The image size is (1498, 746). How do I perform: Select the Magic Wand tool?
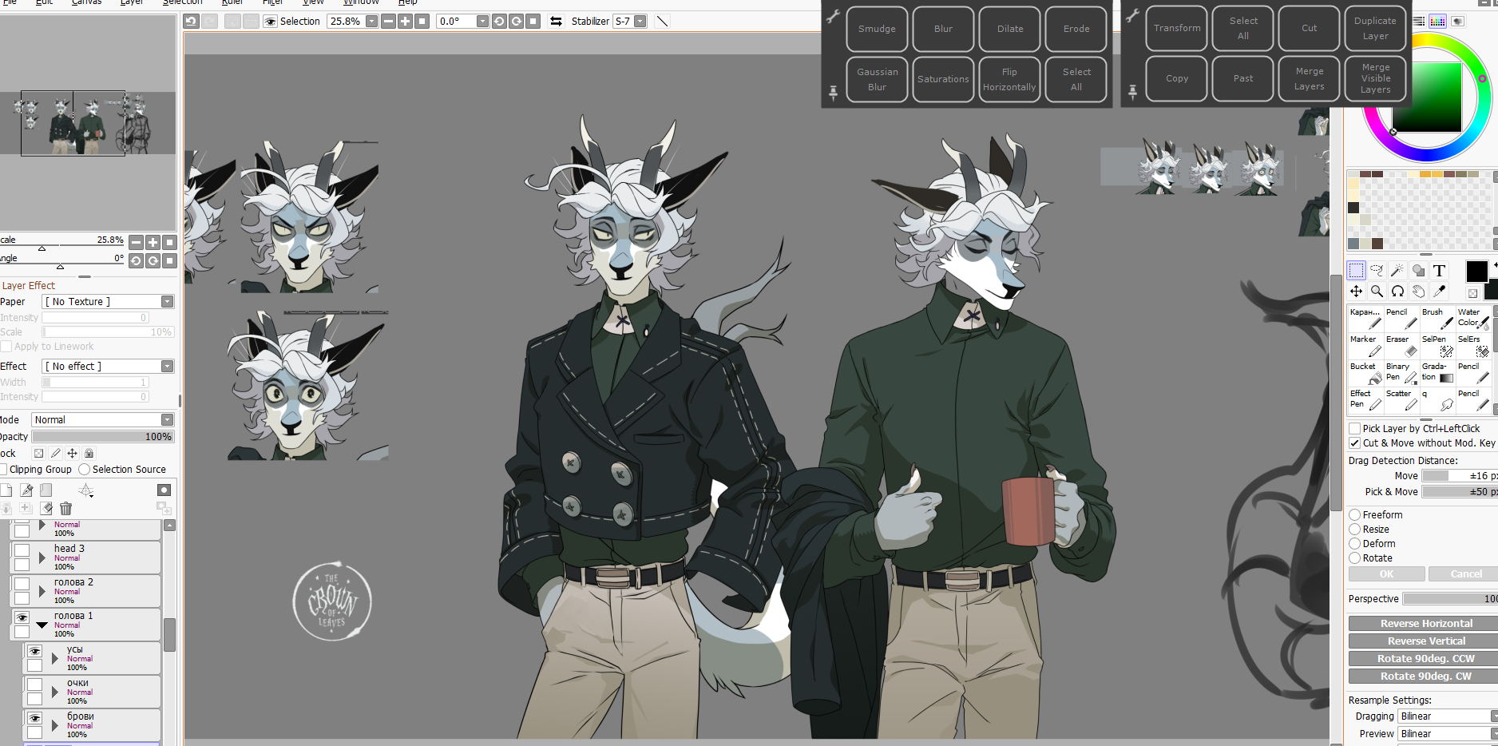click(1397, 270)
